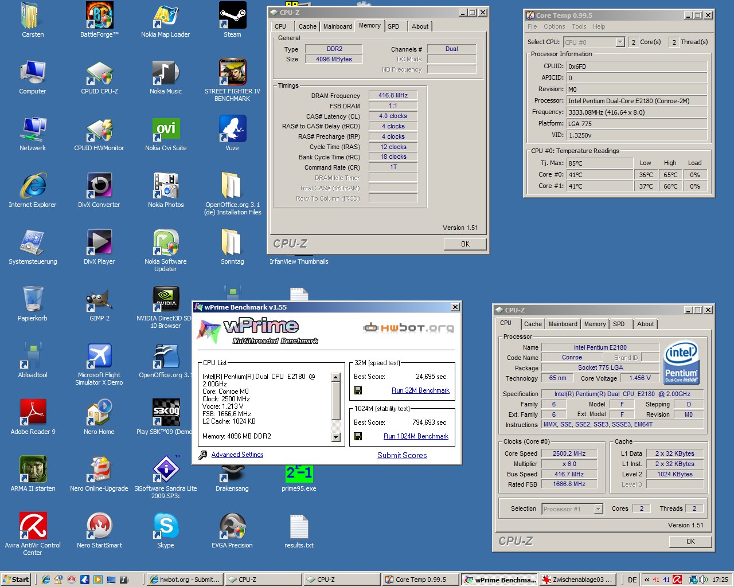
Task: Click Internet Explorer quick launch icon
Action: click(x=45, y=580)
